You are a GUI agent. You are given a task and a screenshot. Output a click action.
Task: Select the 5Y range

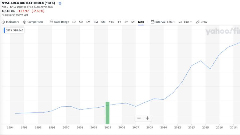coord(133,22)
